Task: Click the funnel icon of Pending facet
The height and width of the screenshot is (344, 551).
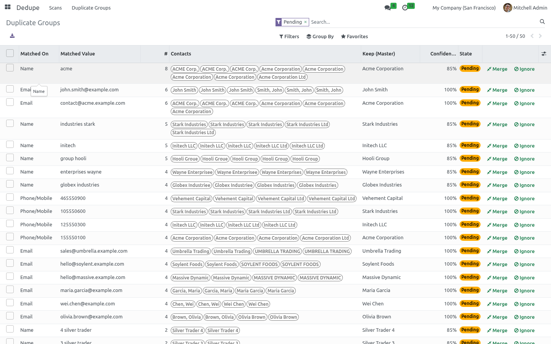Action: click(x=279, y=22)
